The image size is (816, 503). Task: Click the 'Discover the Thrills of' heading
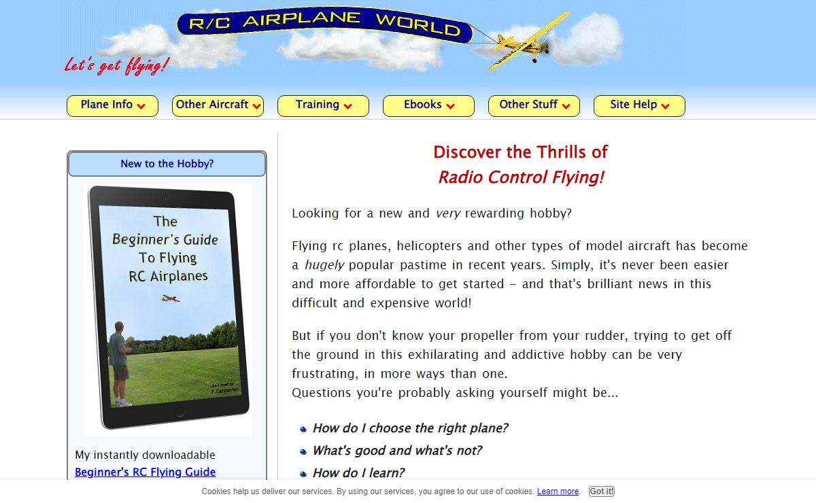tap(521, 152)
